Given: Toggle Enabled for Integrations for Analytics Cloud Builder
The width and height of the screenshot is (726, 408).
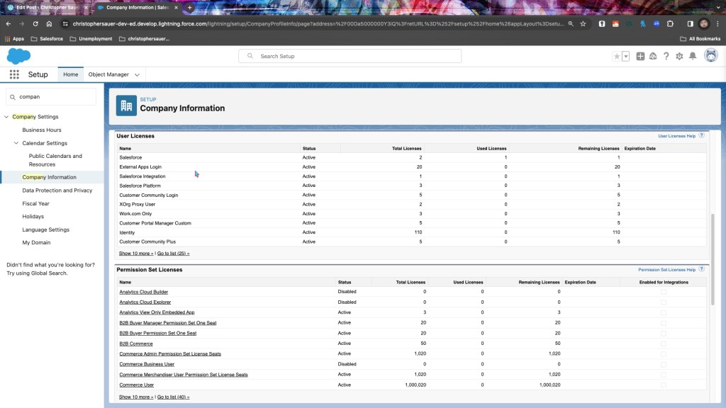Looking at the screenshot, I should [x=663, y=292].
